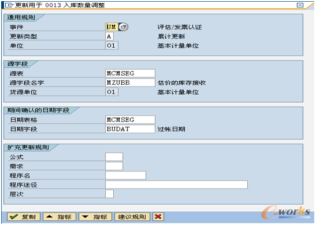The image size is (316, 225).
Task: Click the 源字段名字 field MZUBB
Action: 130,82
